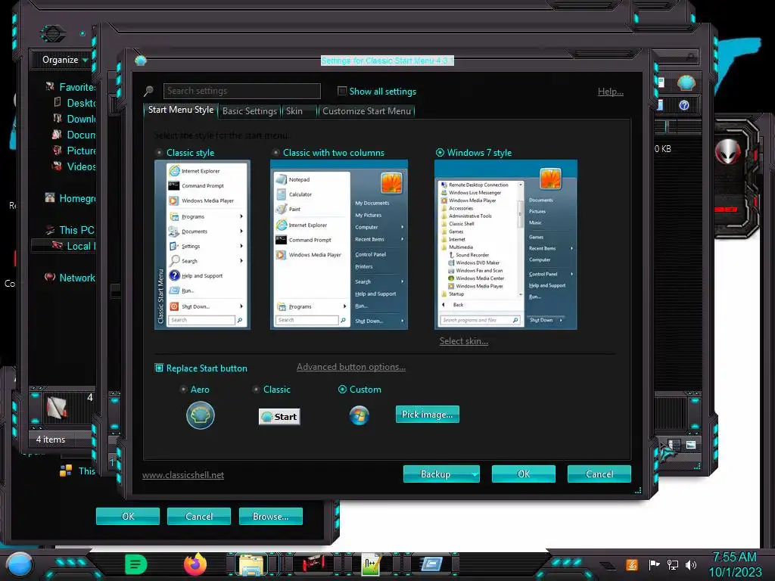Click the Classic style menu preview image
The width and height of the screenshot is (775, 581).
pos(202,244)
